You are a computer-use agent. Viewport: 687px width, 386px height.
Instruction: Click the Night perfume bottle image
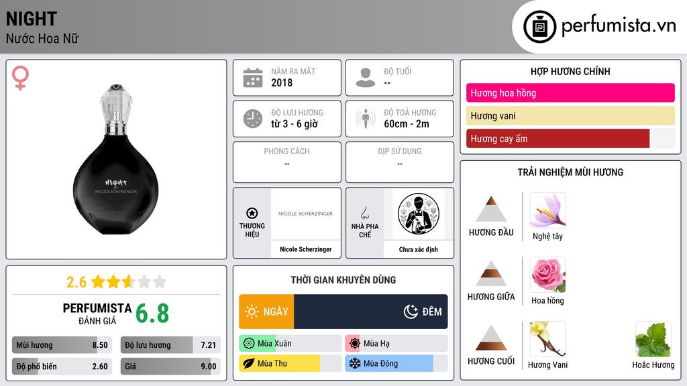click(x=115, y=159)
